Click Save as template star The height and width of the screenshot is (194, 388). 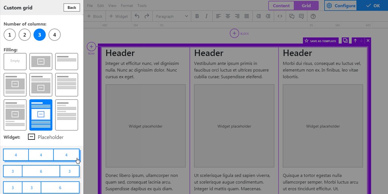[321, 41]
